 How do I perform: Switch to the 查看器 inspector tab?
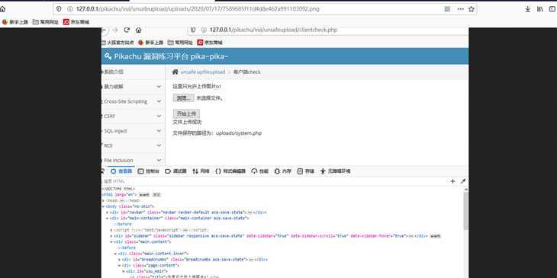(x=121, y=171)
